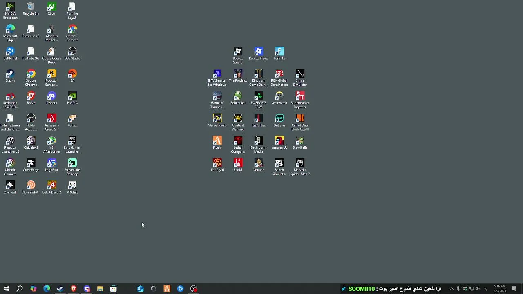Launch the Crime Simulator shortcut

tap(300, 78)
